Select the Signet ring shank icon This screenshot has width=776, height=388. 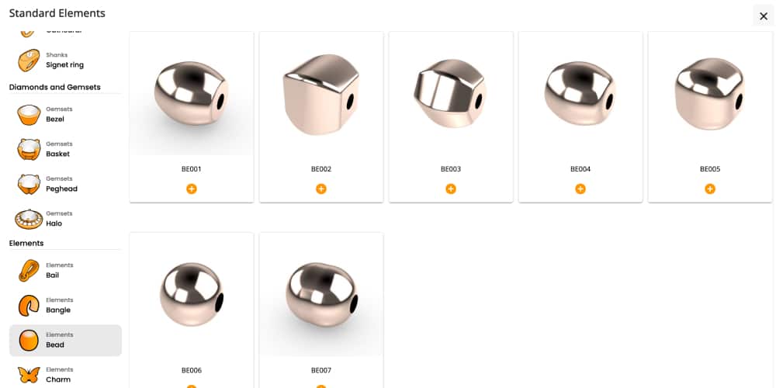tap(29, 60)
